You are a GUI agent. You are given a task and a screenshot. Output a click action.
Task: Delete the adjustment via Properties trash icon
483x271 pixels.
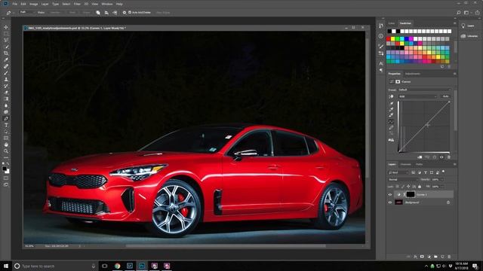(449, 157)
